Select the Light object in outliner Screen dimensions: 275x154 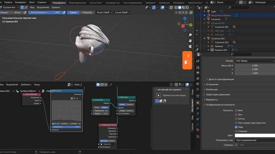pyautogui.click(x=214, y=12)
